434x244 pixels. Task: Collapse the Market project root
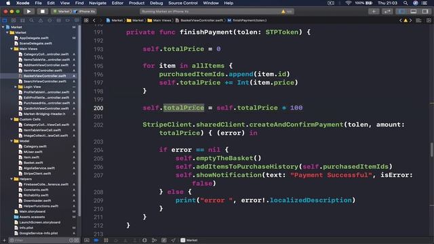3,27
